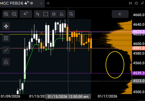Add a new chart tab
Screen dimensions: 145x101
(48, 3)
